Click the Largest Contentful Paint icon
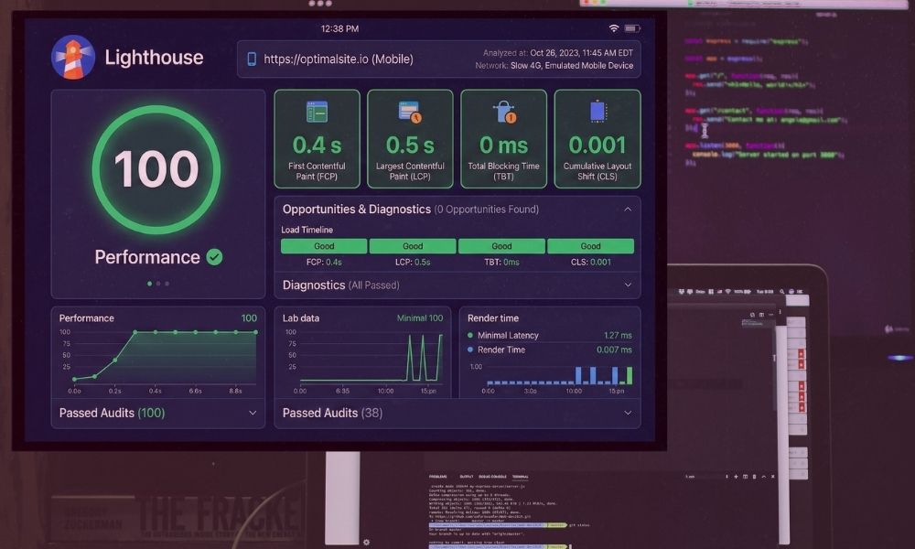Image resolution: width=915 pixels, height=549 pixels. coord(409,113)
